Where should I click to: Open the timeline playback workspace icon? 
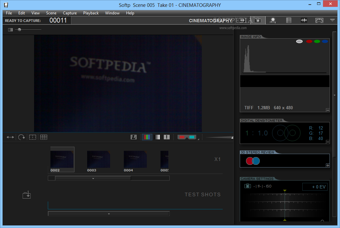pyautogui.click(x=273, y=21)
